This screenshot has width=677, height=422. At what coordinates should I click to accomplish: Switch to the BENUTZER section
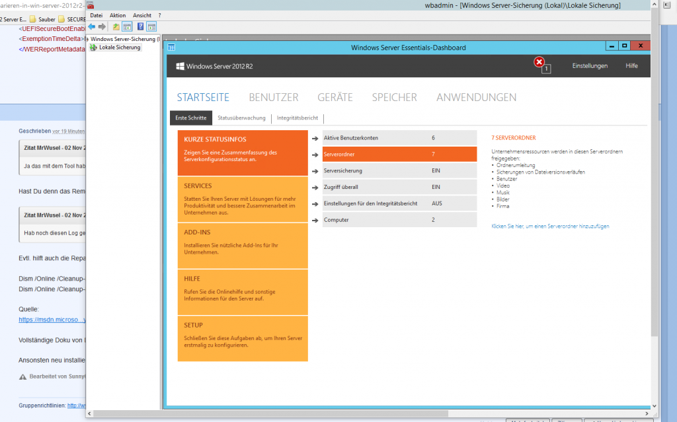(274, 98)
